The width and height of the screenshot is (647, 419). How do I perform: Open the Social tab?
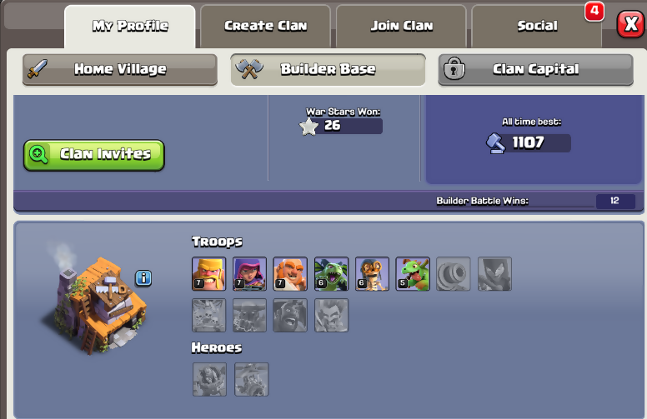(x=537, y=27)
